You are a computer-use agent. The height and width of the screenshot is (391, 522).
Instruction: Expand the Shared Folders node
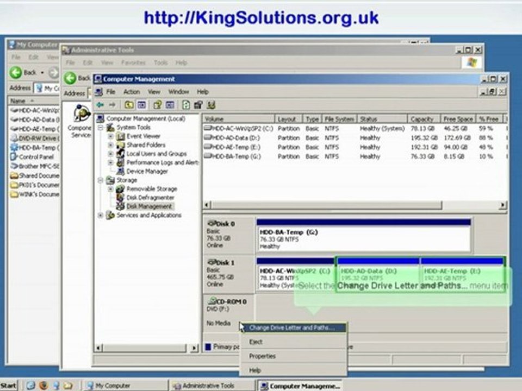coord(111,145)
